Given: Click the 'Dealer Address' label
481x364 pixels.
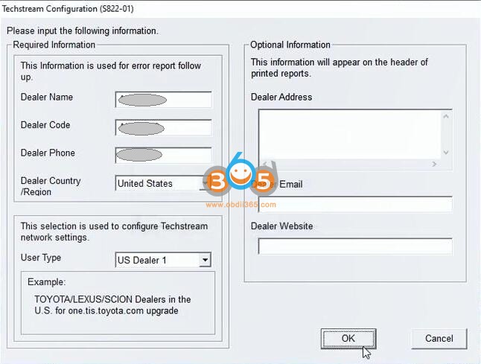Looking at the screenshot, I should point(281,98).
